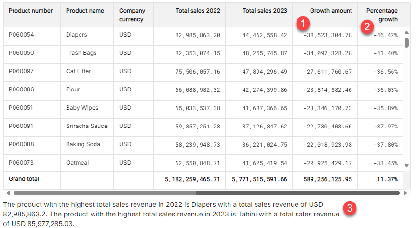
Task: Click the Total sales 2022 column header
Action: pyautogui.click(x=198, y=11)
